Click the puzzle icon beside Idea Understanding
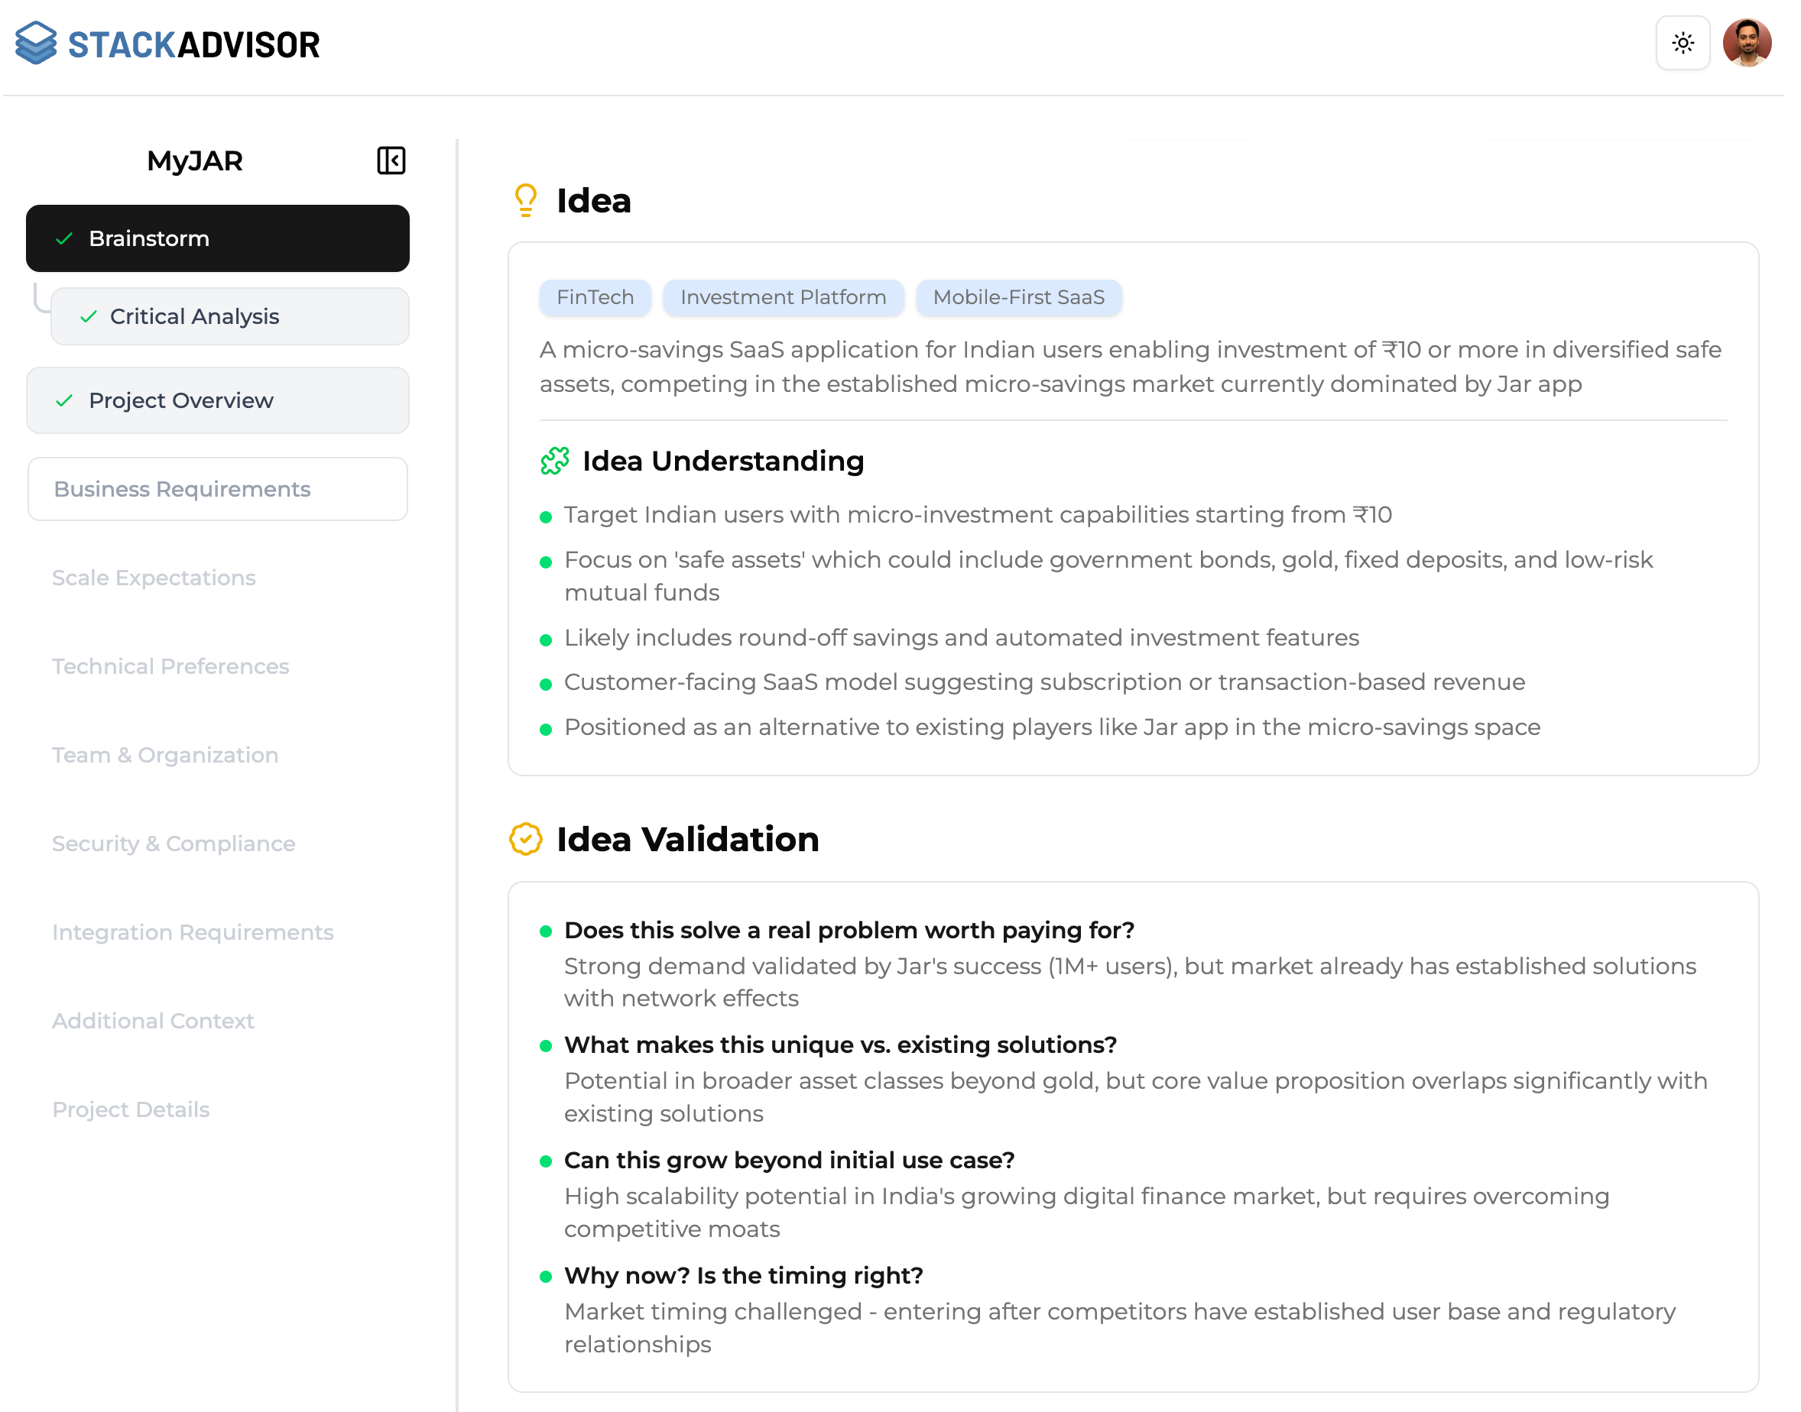This screenshot has height=1412, width=1801. pyautogui.click(x=555, y=461)
